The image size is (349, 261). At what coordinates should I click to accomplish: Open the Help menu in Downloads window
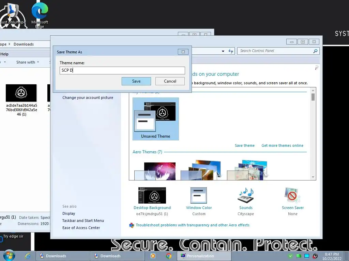(4, 54)
